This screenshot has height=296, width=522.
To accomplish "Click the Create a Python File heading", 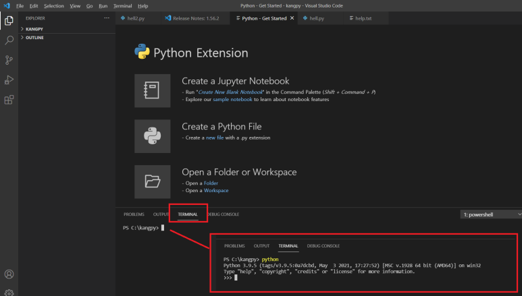I will coord(221,127).
